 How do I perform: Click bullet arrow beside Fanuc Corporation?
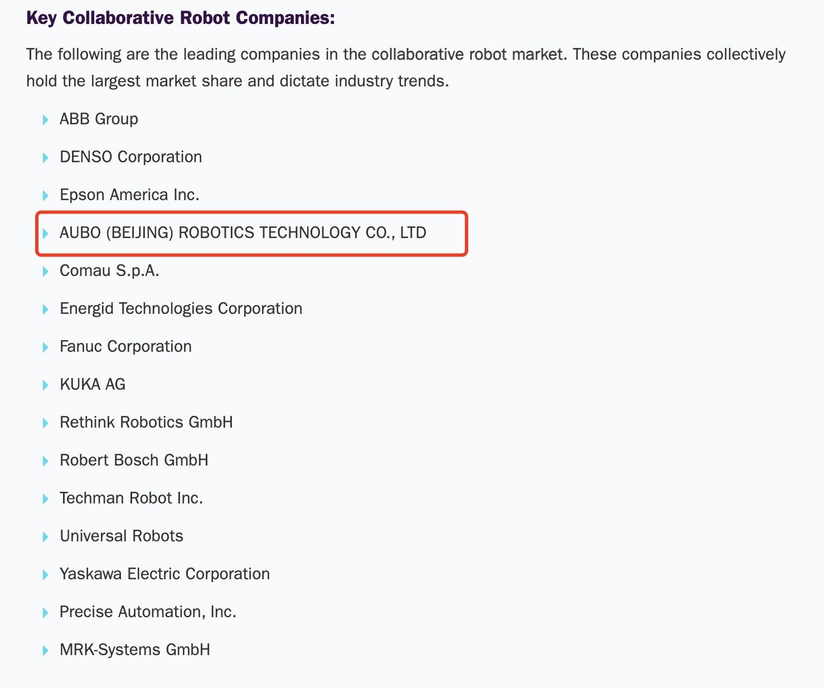click(x=46, y=347)
